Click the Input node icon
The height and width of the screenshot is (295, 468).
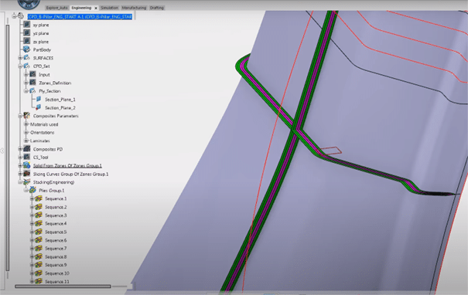32,74
